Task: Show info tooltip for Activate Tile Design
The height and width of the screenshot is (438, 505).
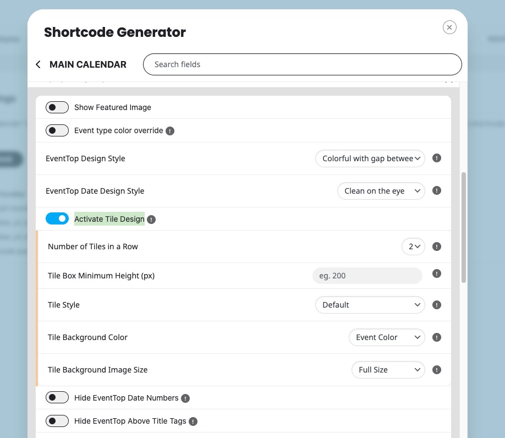Action: click(151, 220)
